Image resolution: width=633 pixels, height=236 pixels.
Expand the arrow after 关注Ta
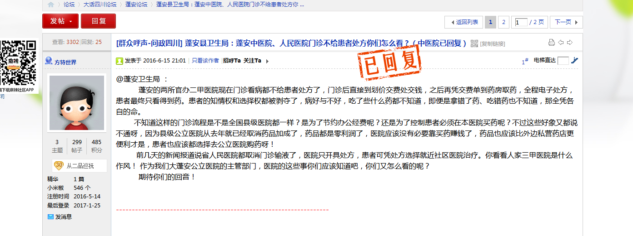[x=267, y=61]
